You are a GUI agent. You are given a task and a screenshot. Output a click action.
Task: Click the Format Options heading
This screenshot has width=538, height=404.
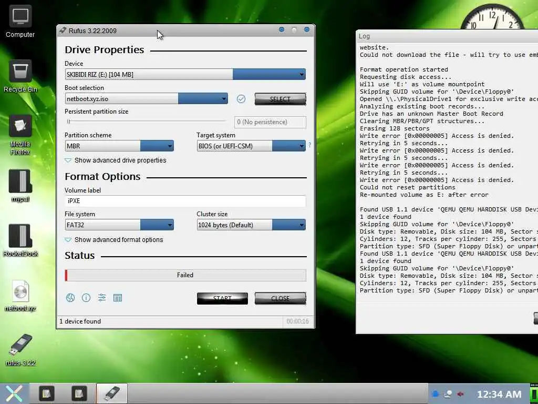(x=102, y=177)
